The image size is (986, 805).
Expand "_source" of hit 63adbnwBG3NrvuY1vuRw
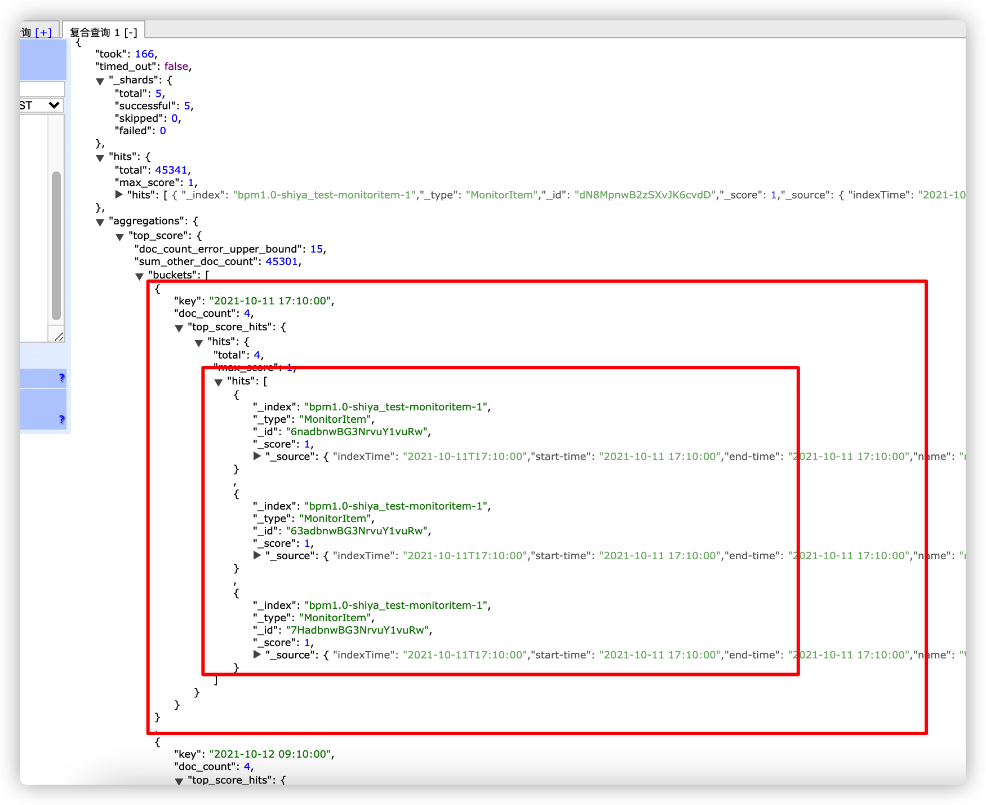pos(257,555)
